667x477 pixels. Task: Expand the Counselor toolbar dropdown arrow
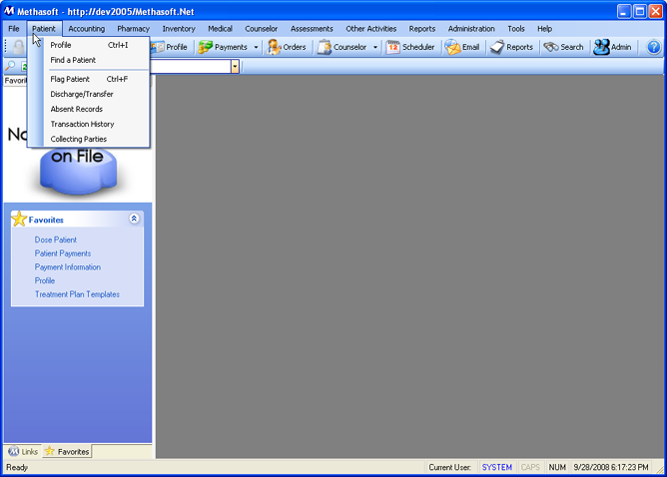pyautogui.click(x=375, y=47)
